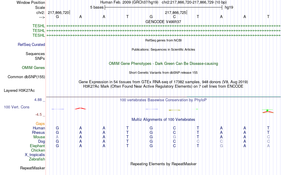The width and height of the screenshot is (281, 175).
Task: Click the 217,866,720 position marker
Action: 59,12
